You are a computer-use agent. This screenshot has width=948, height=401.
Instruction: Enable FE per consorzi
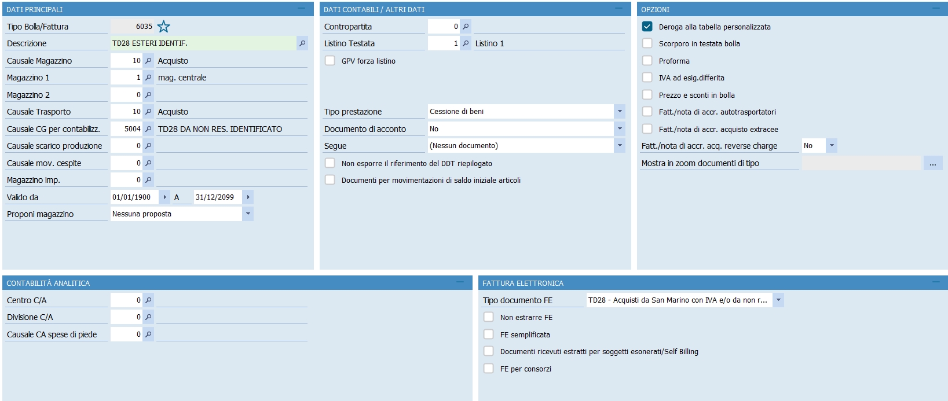point(489,369)
